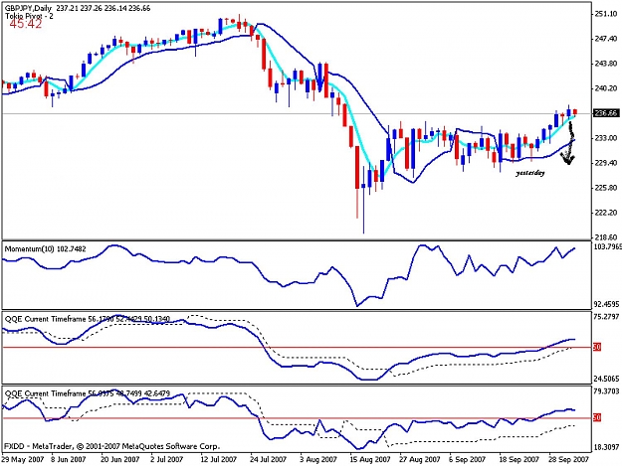Viewport: 622px width, 466px height.
Task: Select the 29 May 2007 date label
Action: click(x=23, y=459)
